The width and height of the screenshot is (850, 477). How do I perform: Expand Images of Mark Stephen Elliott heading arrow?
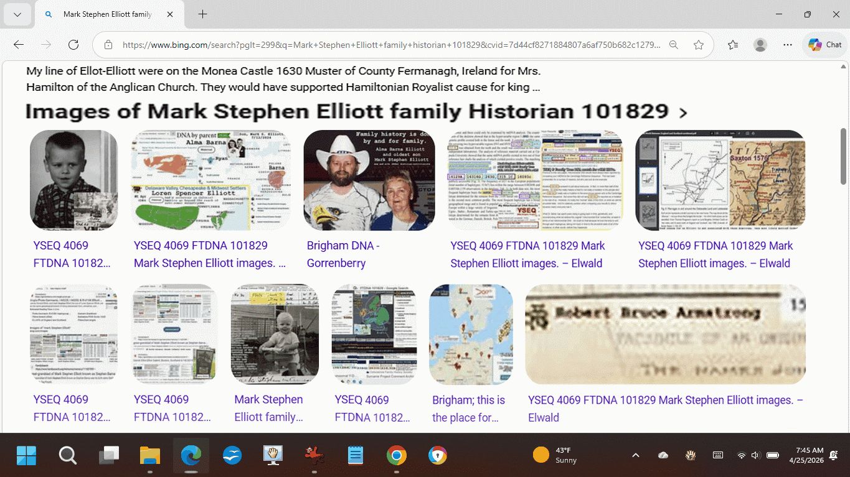click(x=683, y=113)
